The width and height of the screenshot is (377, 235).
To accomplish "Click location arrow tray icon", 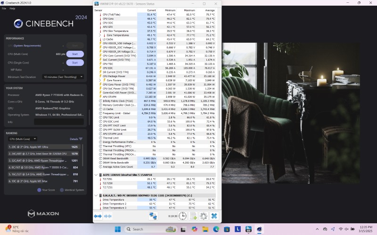I will tap(333, 229).
